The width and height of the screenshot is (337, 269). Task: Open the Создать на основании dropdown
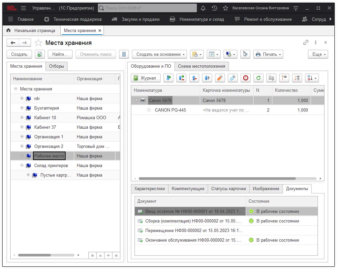160,54
